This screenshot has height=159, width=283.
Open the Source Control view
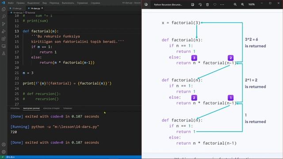(4, 24)
